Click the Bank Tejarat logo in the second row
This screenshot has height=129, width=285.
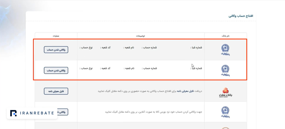click(x=225, y=71)
